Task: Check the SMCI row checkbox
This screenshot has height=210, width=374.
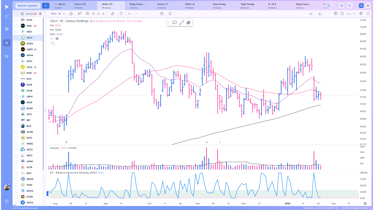Action: [16, 73]
